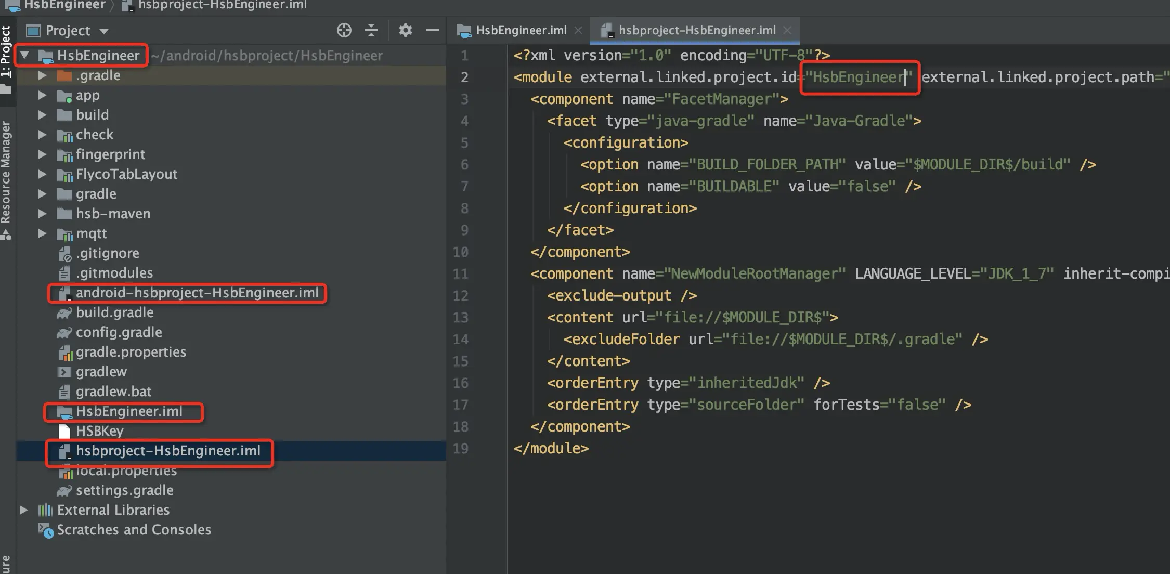Click line 11 in the editor gutter

tap(461, 274)
